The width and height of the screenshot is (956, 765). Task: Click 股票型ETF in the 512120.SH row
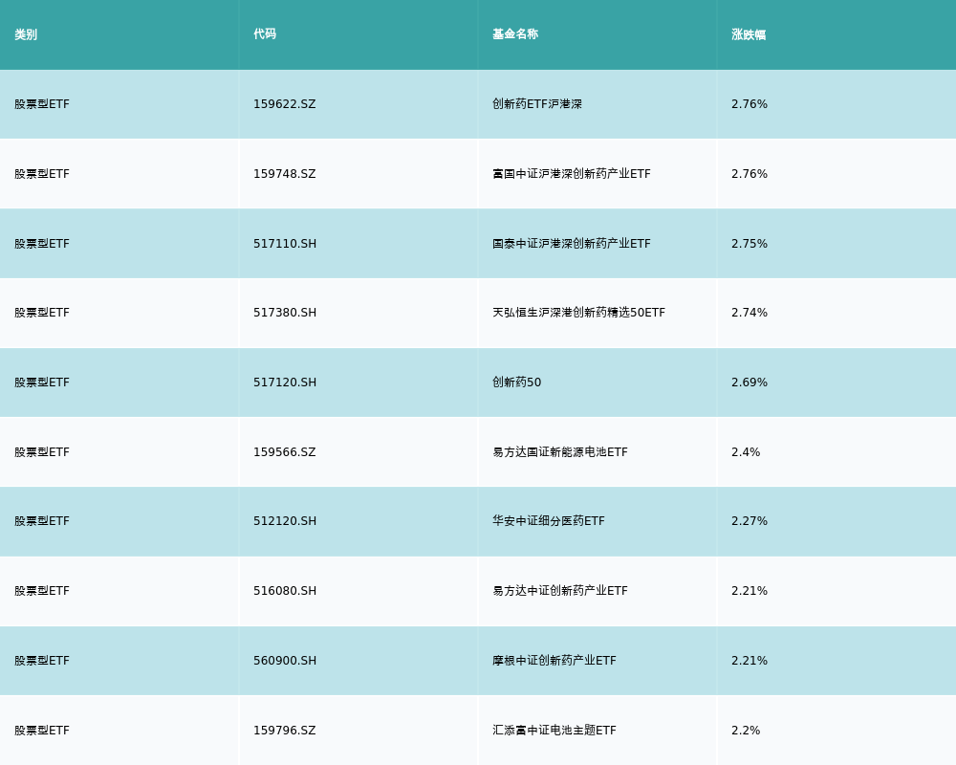point(42,521)
